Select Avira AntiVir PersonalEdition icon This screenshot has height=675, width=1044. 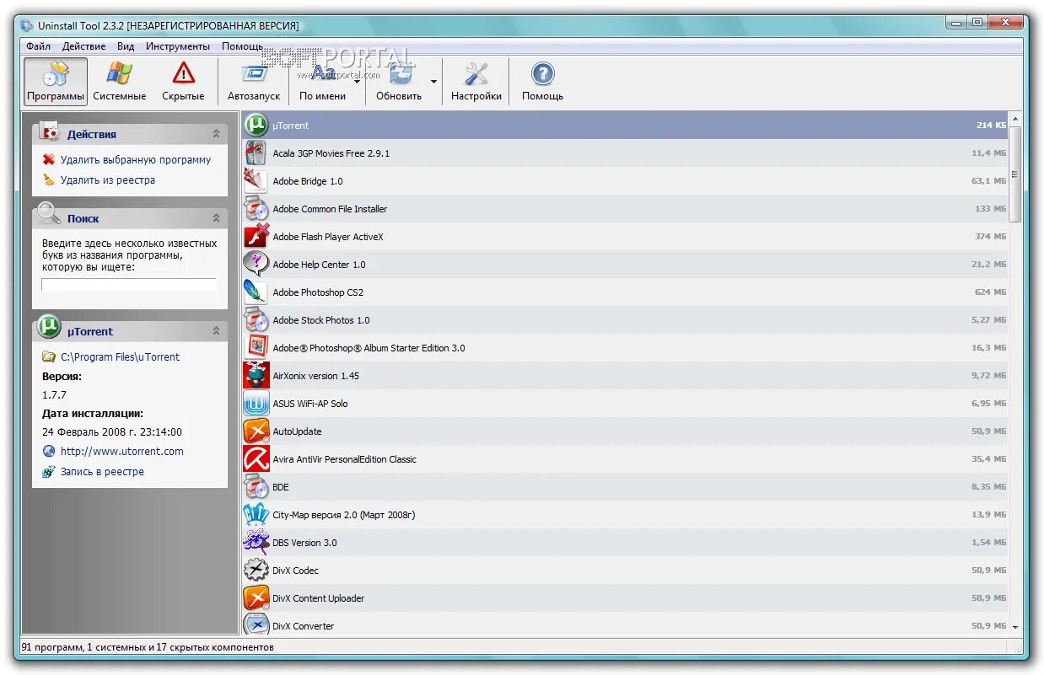coord(256,458)
